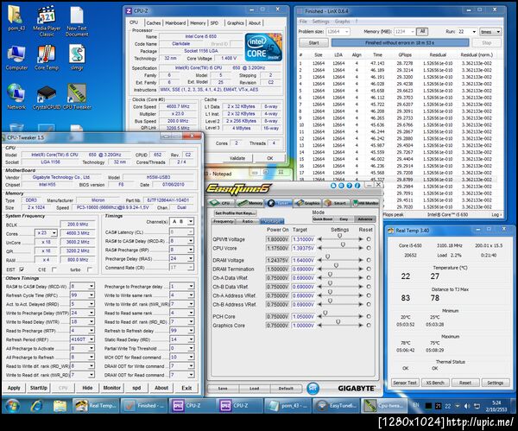The height and width of the screenshot is (431, 518).
Task: Click right arrow to increase DRAM Voltage
Action: pyautogui.click(x=360, y=260)
